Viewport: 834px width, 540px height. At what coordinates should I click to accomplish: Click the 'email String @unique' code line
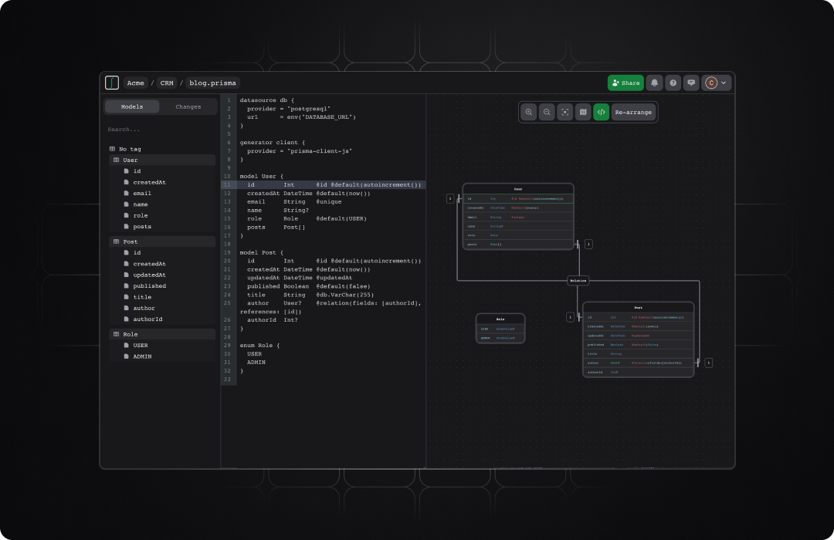[x=294, y=202]
